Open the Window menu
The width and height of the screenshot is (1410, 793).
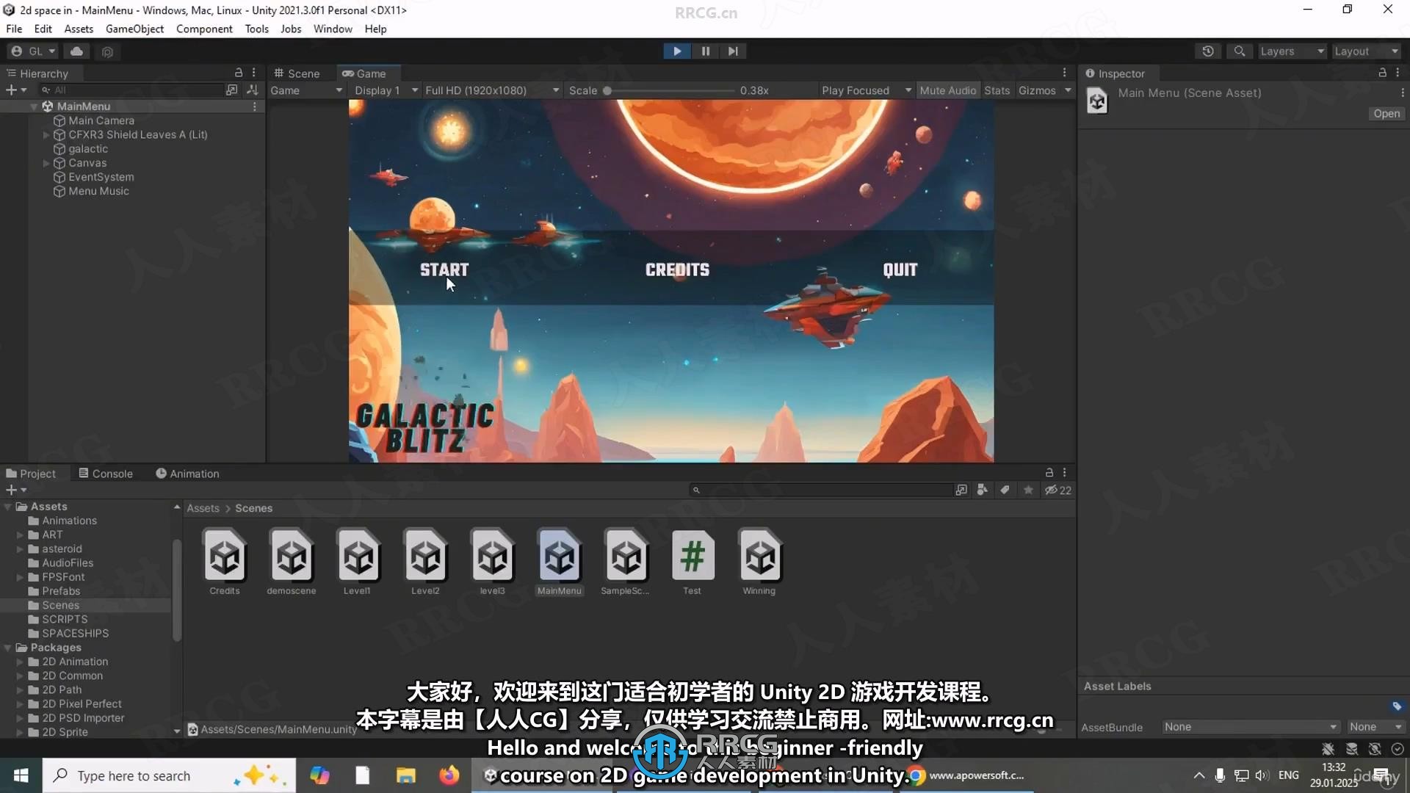tap(333, 29)
